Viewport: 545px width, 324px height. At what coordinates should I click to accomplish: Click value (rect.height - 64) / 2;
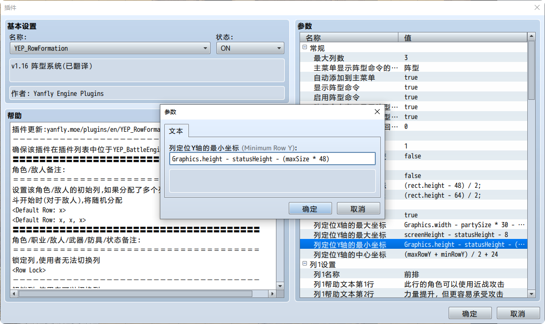coord(443,195)
